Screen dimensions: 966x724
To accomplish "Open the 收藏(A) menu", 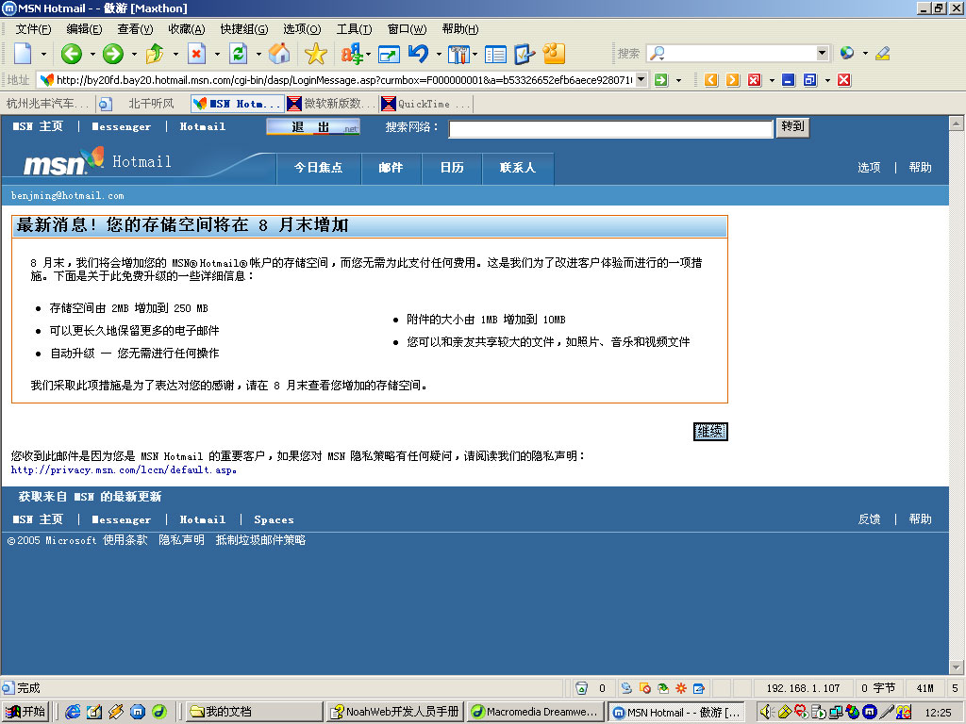I will coord(186,29).
